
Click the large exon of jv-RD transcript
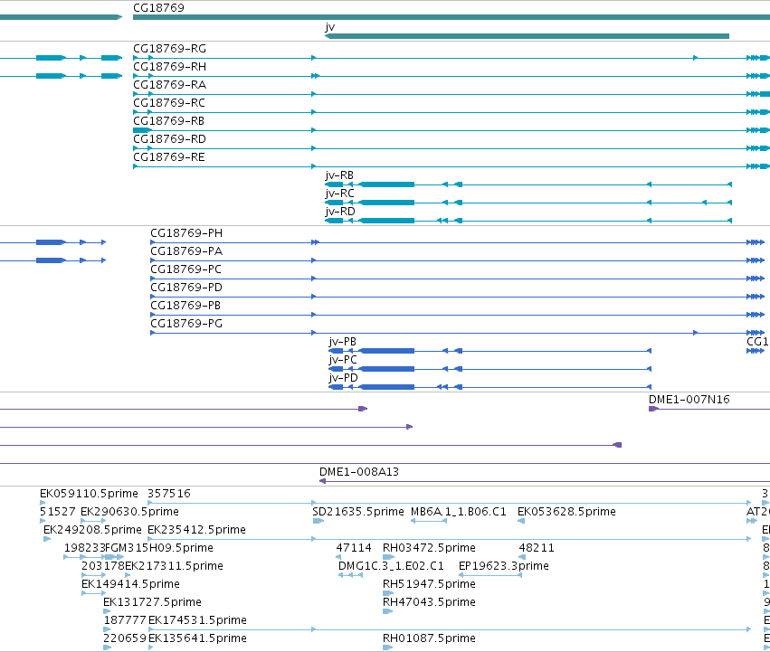(386, 221)
